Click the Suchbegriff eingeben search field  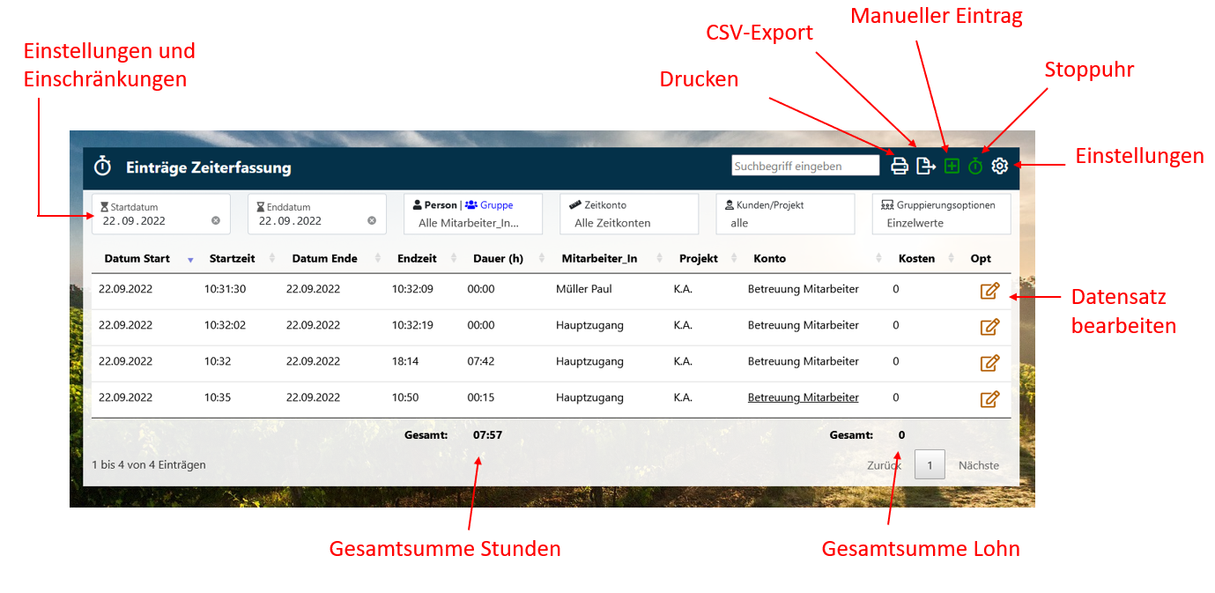coord(804,166)
